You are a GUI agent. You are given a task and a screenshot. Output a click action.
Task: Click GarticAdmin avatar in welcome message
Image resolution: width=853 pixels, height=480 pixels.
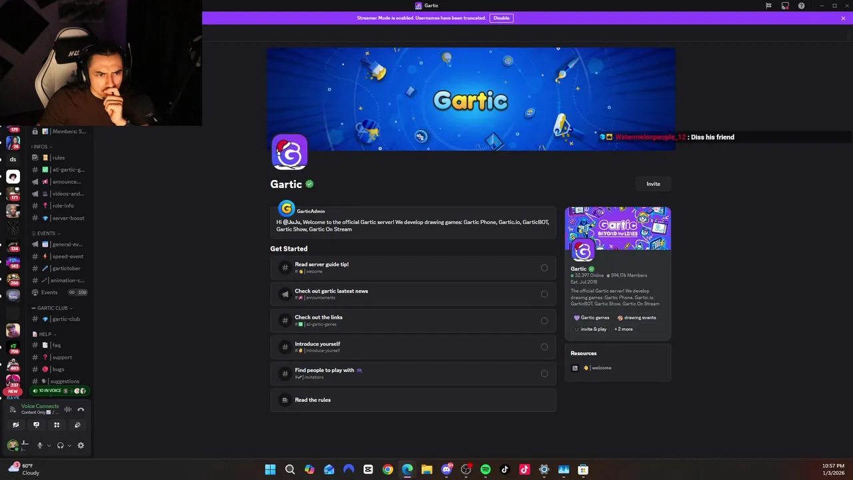pos(286,209)
